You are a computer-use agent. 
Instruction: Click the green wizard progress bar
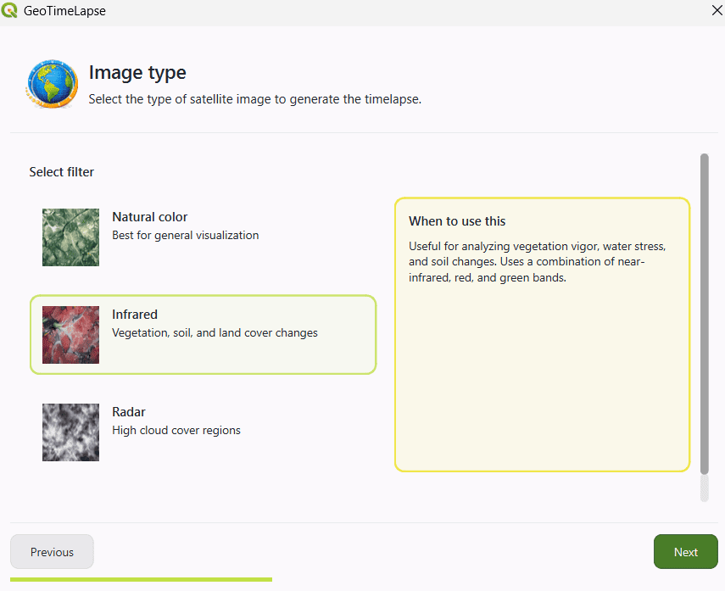coord(141,579)
